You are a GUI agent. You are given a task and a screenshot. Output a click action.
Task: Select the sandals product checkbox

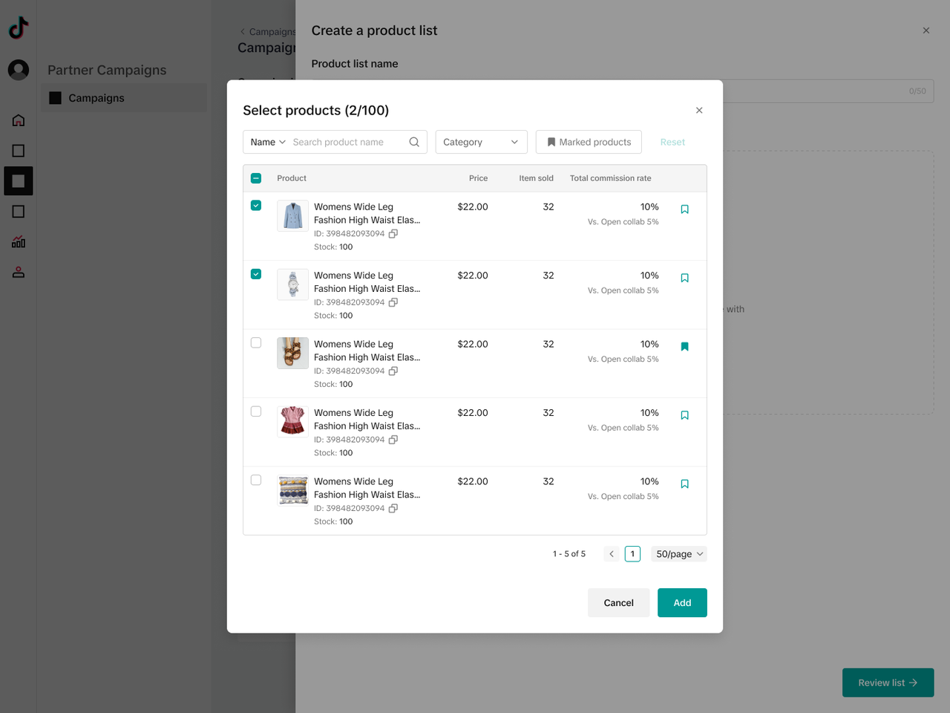tap(256, 343)
